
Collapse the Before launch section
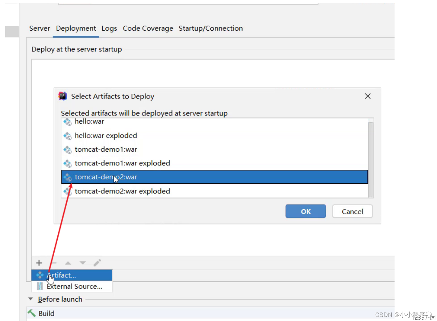tap(31, 299)
